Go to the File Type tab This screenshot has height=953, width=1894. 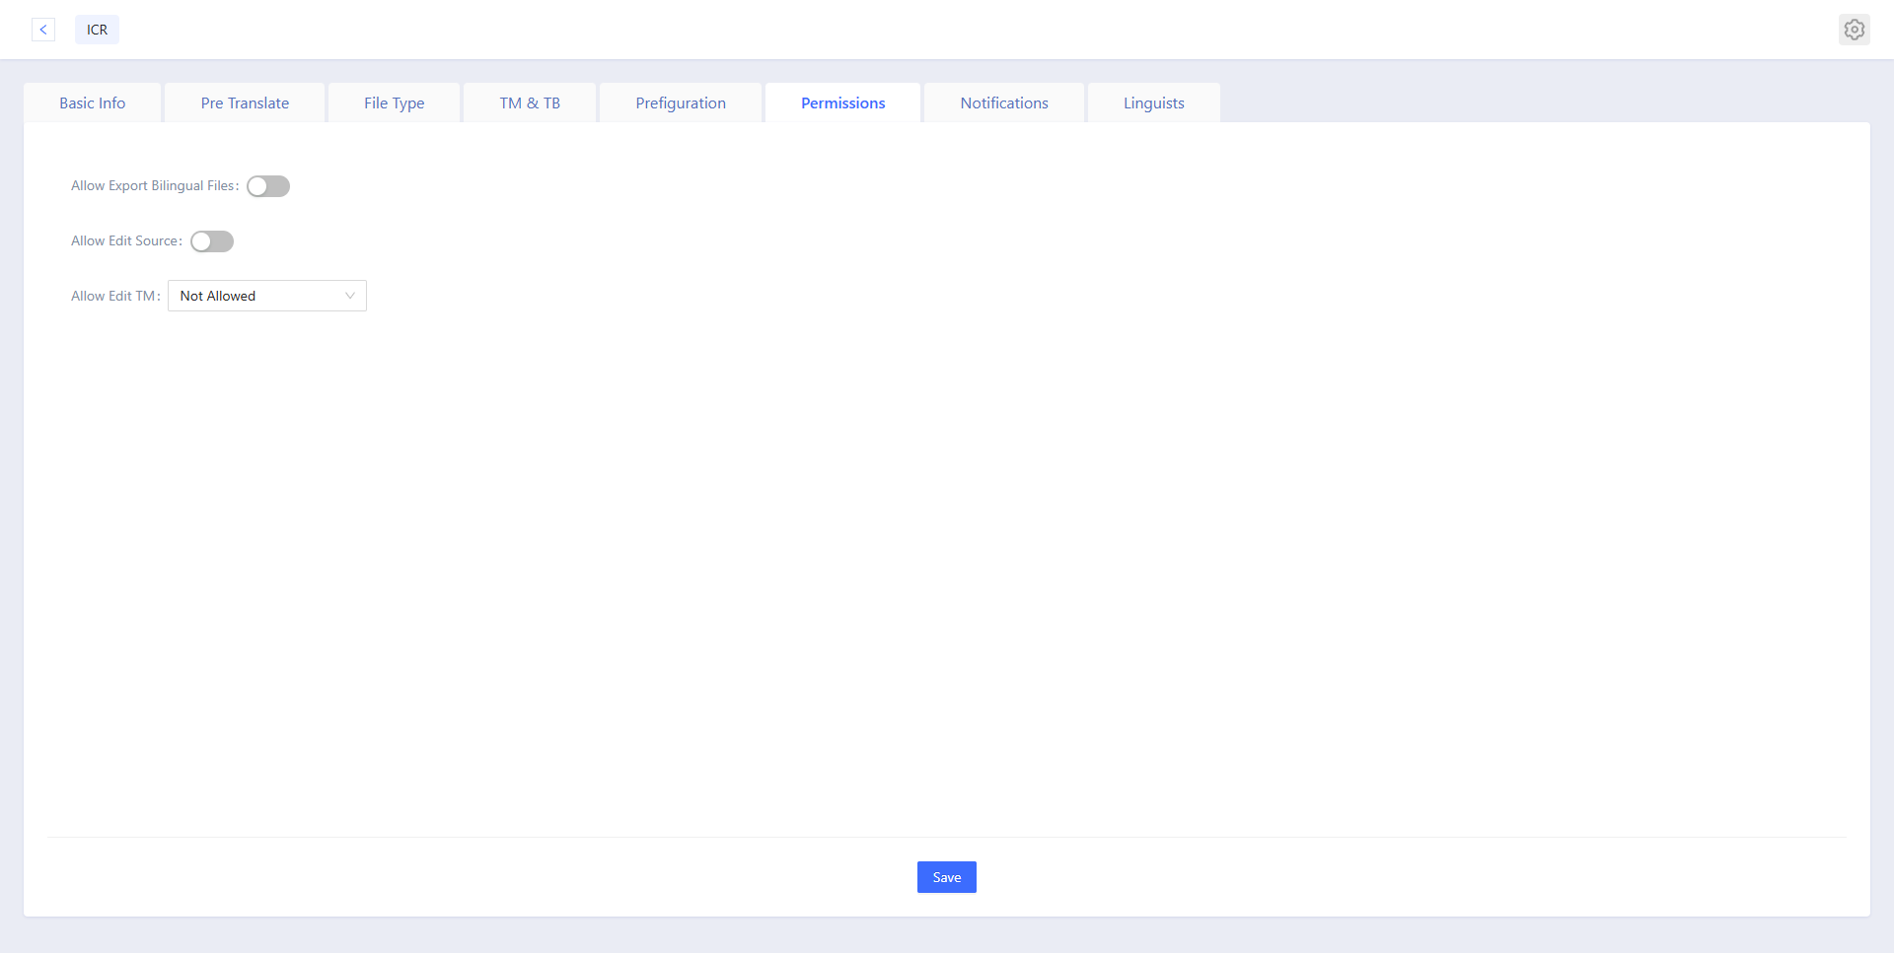pyautogui.click(x=395, y=102)
